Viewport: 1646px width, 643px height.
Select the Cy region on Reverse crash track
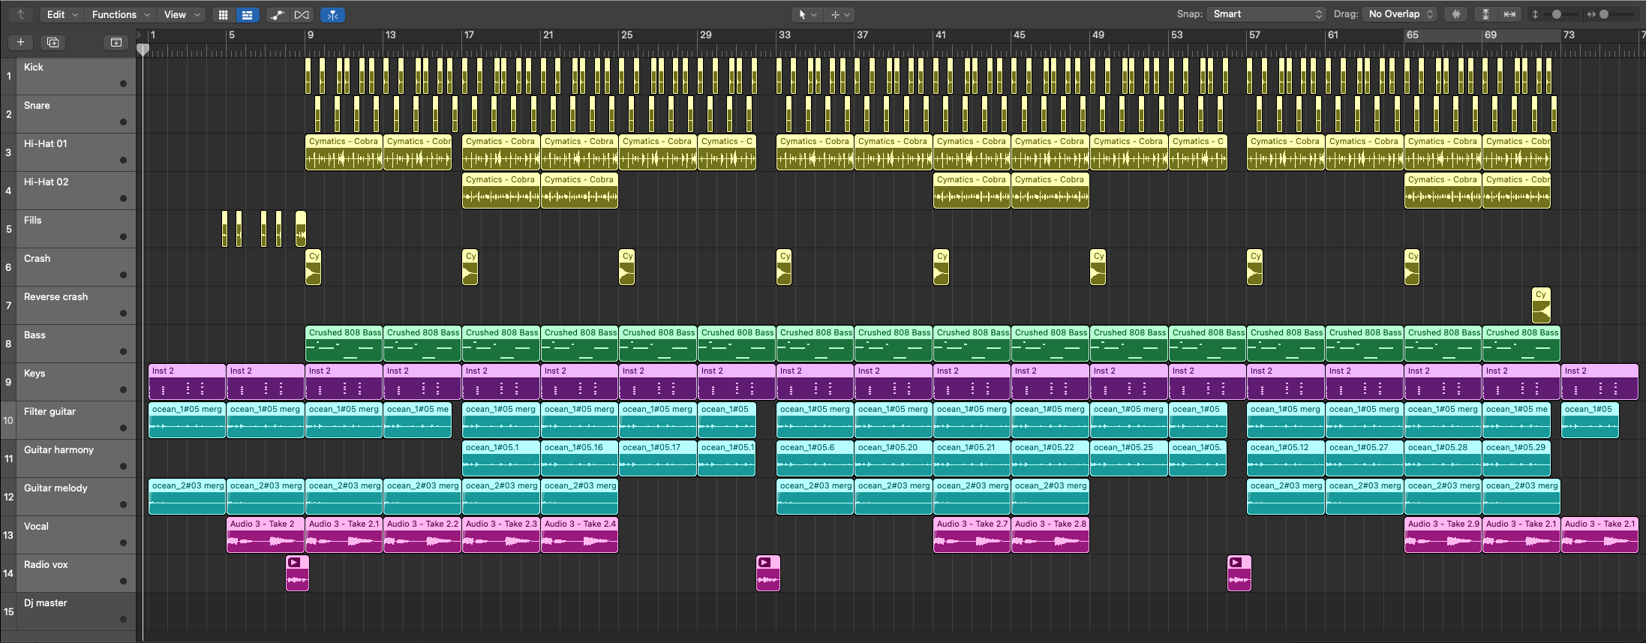tap(1541, 305)
